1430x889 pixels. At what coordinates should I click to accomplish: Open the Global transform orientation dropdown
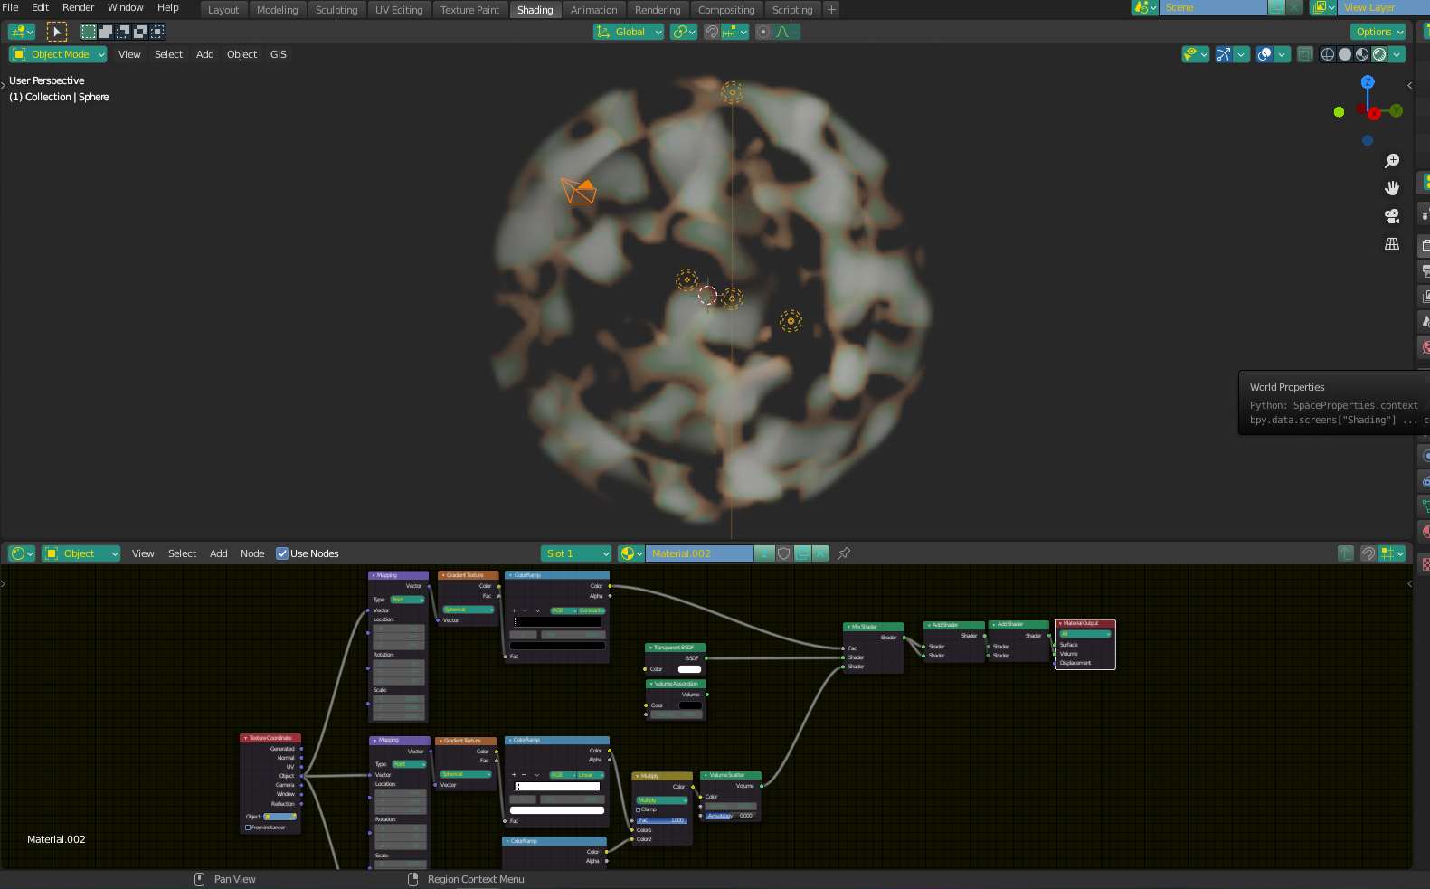point(629,32)
